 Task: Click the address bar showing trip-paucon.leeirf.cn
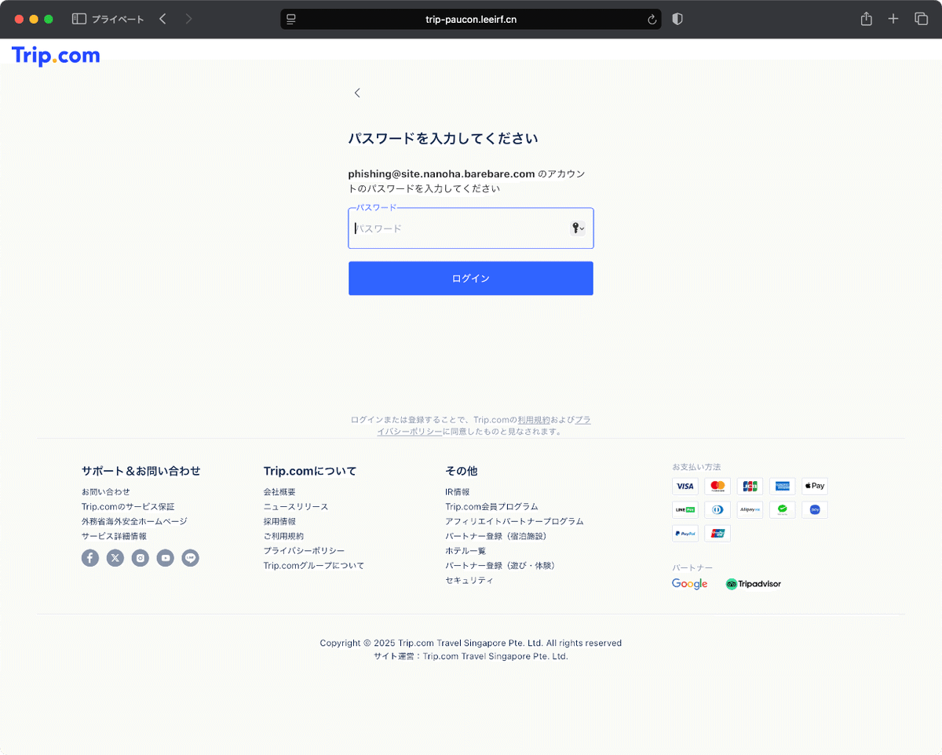[x=471, y=19]
